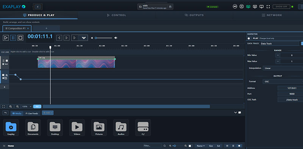Click the clip's end fade handle
This screenshot has height=149, width=303.
(115, 59)
